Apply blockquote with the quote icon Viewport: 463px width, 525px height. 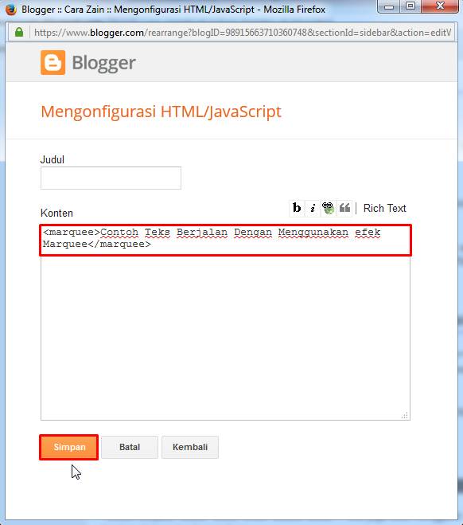344,208
